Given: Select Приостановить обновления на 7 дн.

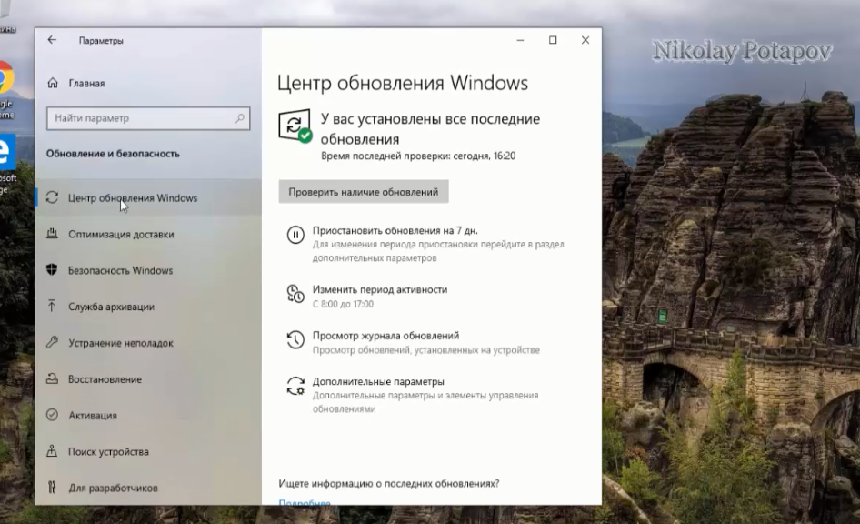Looking at the screenshot, I should click(395, 230).
